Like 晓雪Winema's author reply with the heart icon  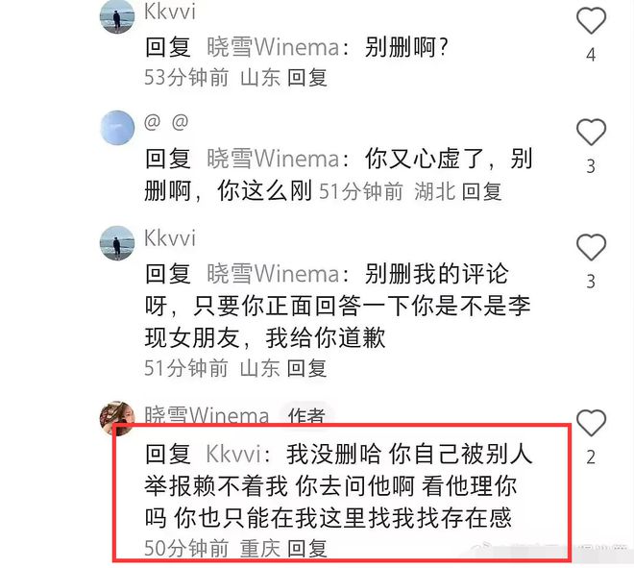[x=591, y=423]
